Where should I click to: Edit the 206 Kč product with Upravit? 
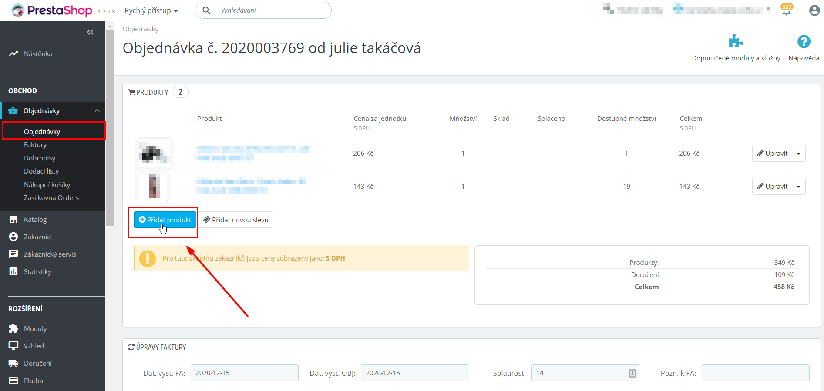773,154
